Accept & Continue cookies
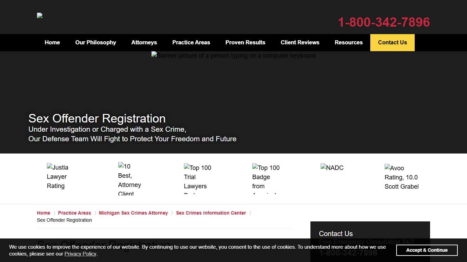467x262 pixels. [x=427, y=250]
